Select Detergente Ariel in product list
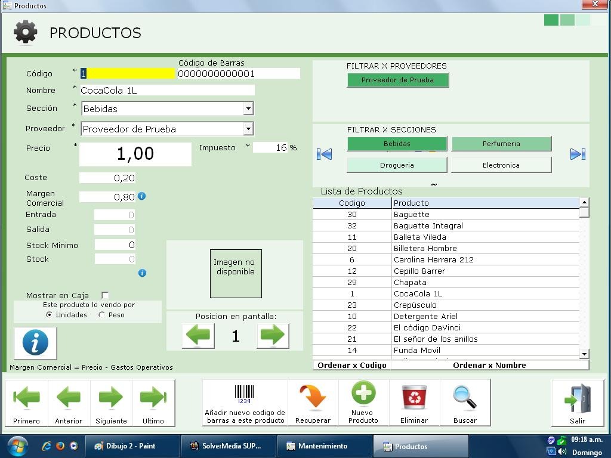The image size is (611, 458). [x=446, y=316]
